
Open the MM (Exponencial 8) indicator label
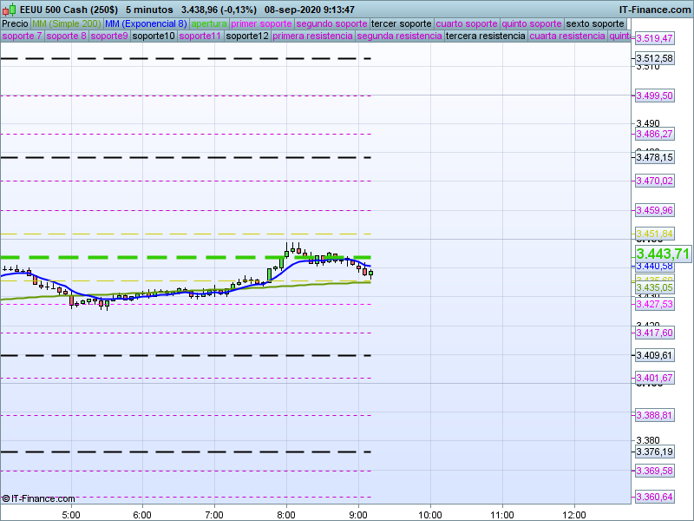tap(146, 24)
